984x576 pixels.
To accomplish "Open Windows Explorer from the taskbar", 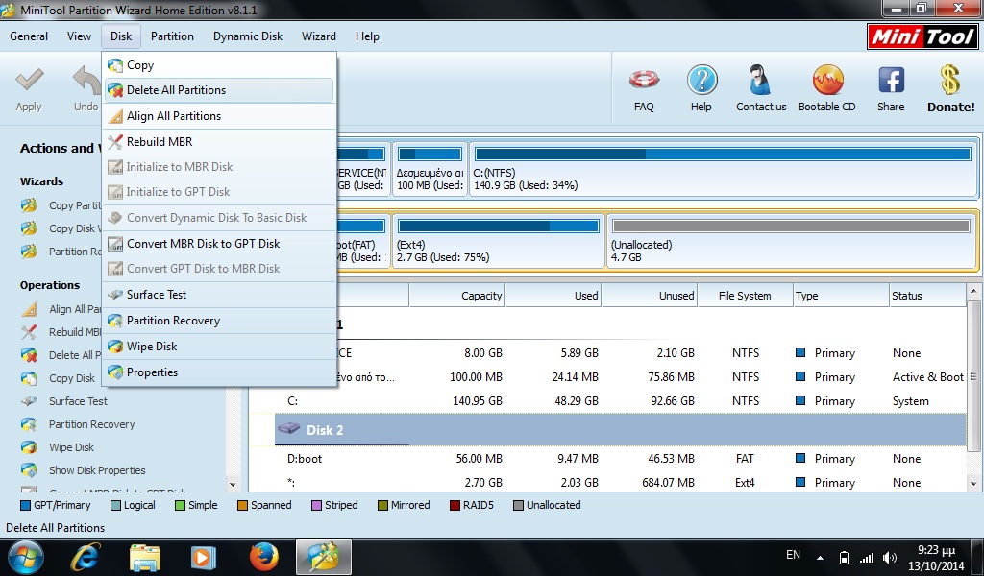I will tap(144, 557).
